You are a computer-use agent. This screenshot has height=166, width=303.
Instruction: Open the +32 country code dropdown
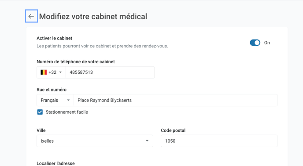(51, 72)
